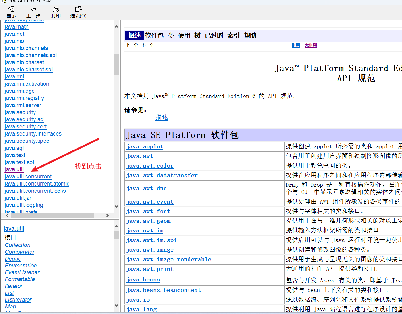
Task: Open java.beans.beancontext table link
Action: [x=164, y=290]
